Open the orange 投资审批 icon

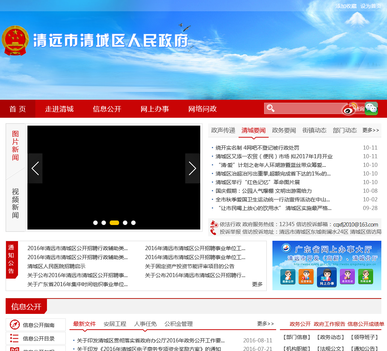(306, 277)
